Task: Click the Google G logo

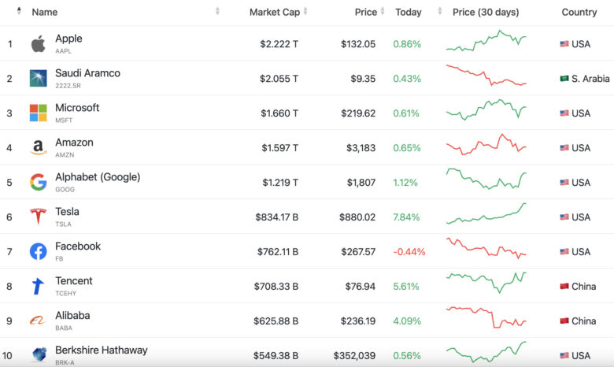Action: (x=38, y=182)
